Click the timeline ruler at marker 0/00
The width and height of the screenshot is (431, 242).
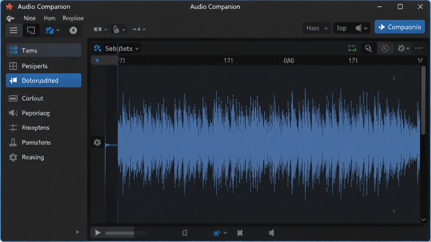(x=289, y=60)
